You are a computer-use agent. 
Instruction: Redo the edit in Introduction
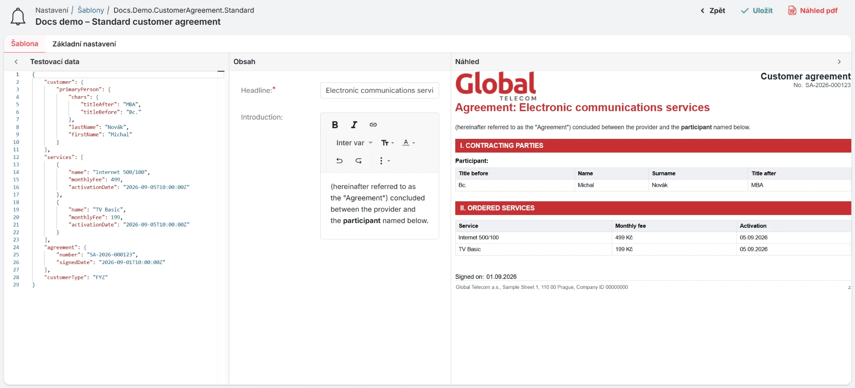[359, 161]
